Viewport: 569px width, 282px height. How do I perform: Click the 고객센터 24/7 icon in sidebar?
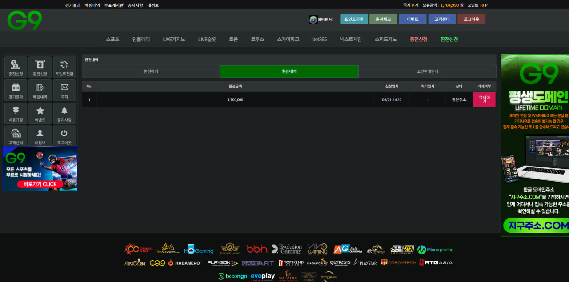(x=16, y=136)
